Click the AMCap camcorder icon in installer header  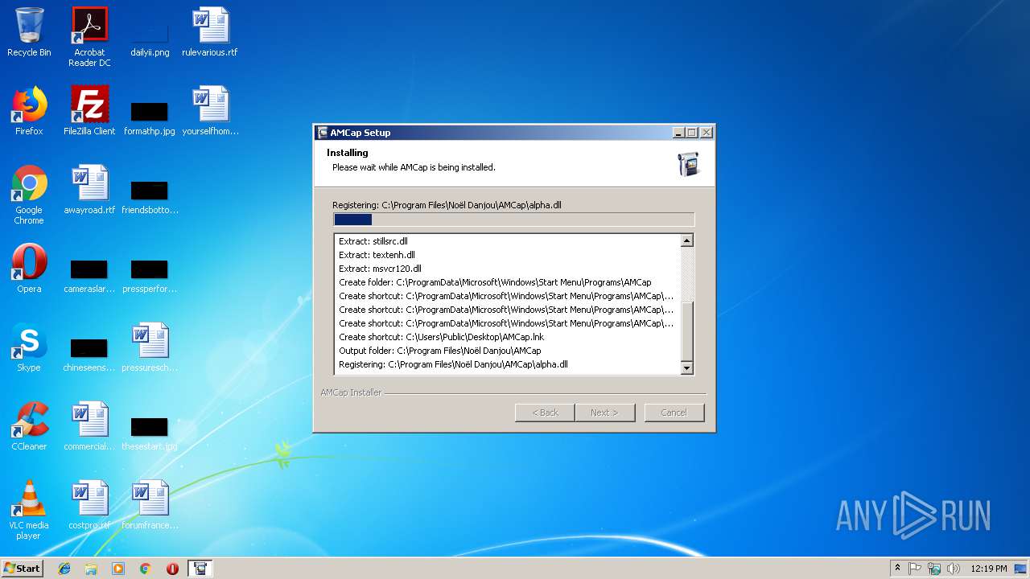[689, 163]
